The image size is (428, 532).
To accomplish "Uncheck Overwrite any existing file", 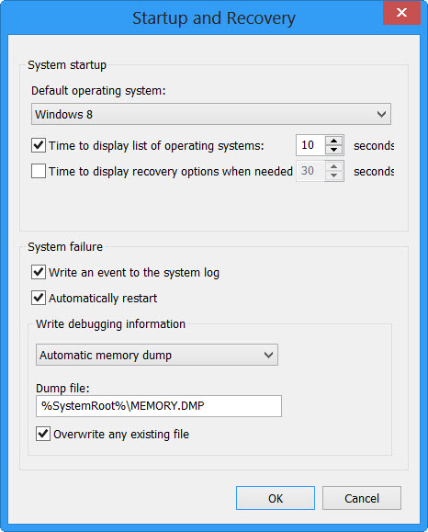I will [x=43, y=434].
